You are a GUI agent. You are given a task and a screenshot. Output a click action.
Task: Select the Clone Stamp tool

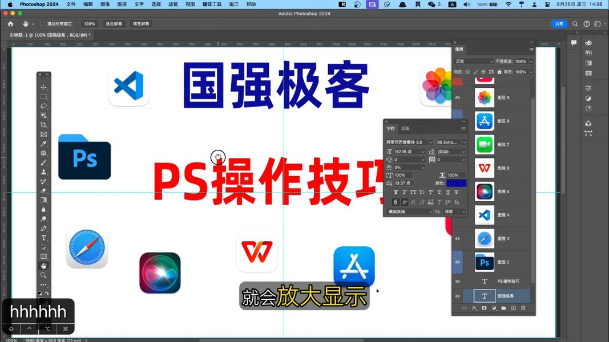[x=43, y=172]
